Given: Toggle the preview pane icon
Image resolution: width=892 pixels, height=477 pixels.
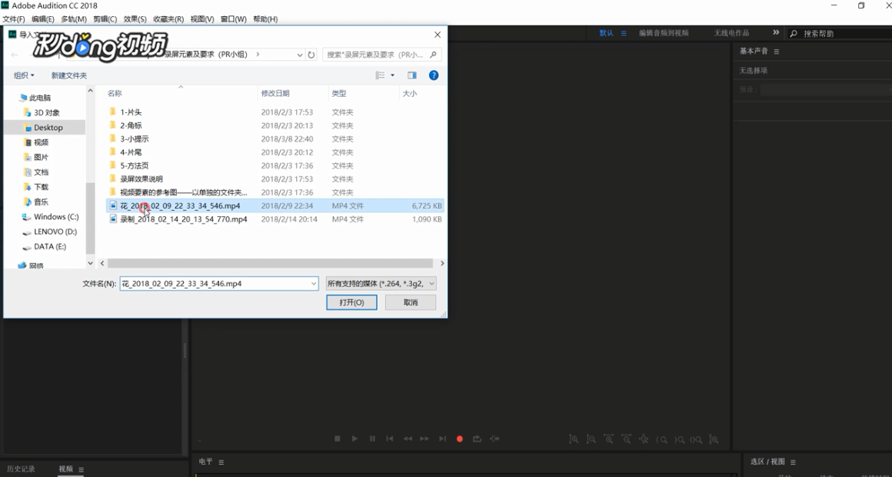Looking at the screenshot, I should point(412,75).
